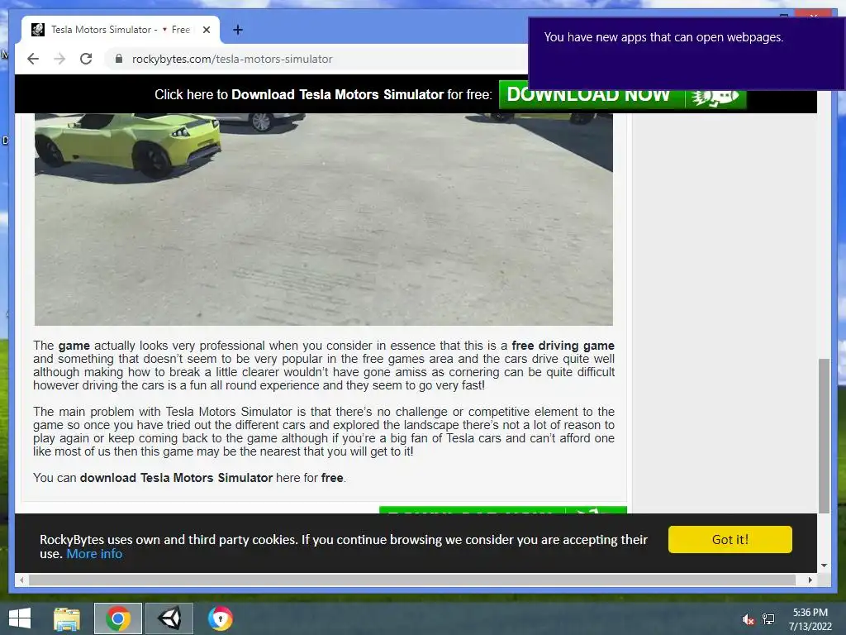
Task: Go back to previous page in Chrome
Action: click(x=33, y=59)
